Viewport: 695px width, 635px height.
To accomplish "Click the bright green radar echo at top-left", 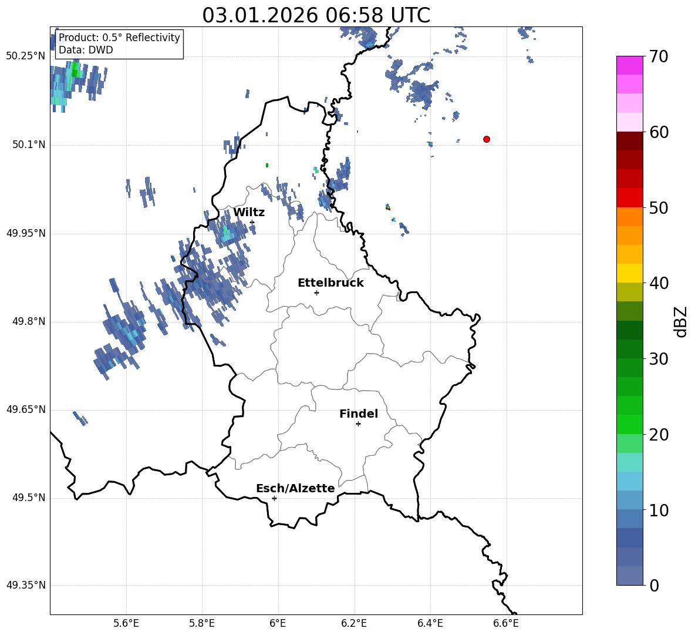I will coord(75,73).
